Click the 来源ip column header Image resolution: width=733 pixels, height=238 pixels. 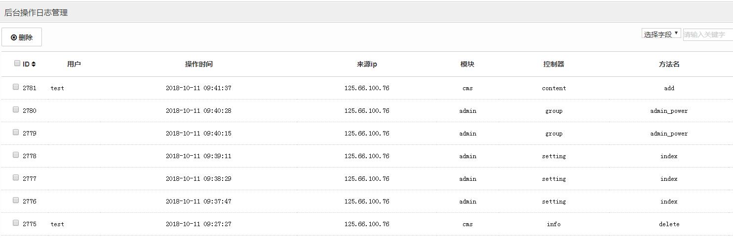pos(367,64)
